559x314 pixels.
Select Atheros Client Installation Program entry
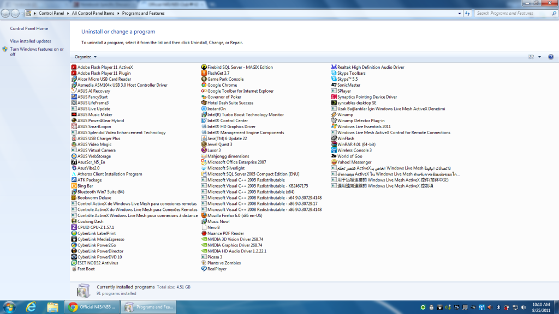[x=106, y=174]
